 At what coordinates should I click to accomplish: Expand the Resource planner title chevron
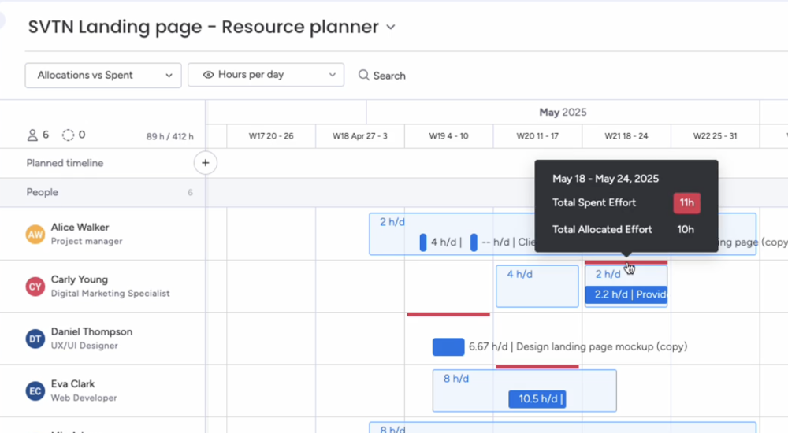(391, 28)
